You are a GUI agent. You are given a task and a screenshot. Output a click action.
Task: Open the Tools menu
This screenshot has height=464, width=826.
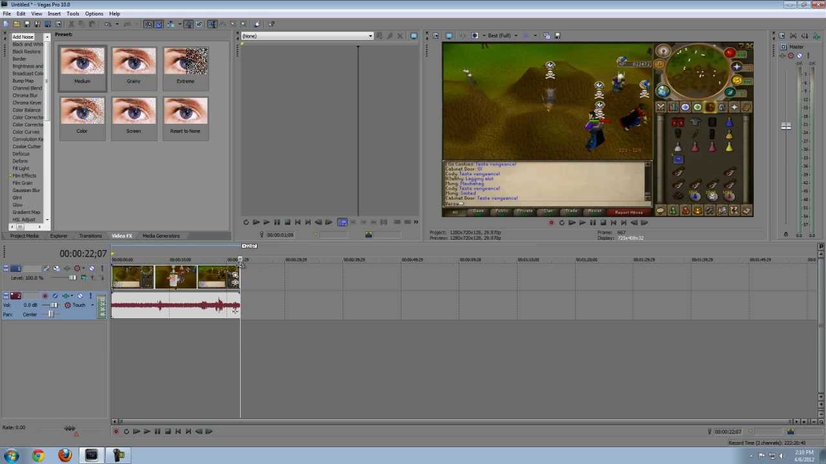[x=73, y=14]
